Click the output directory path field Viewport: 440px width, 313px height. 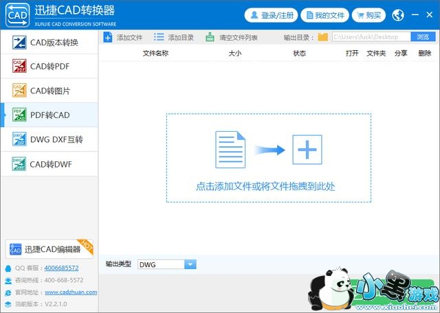[x=371, y=36]
